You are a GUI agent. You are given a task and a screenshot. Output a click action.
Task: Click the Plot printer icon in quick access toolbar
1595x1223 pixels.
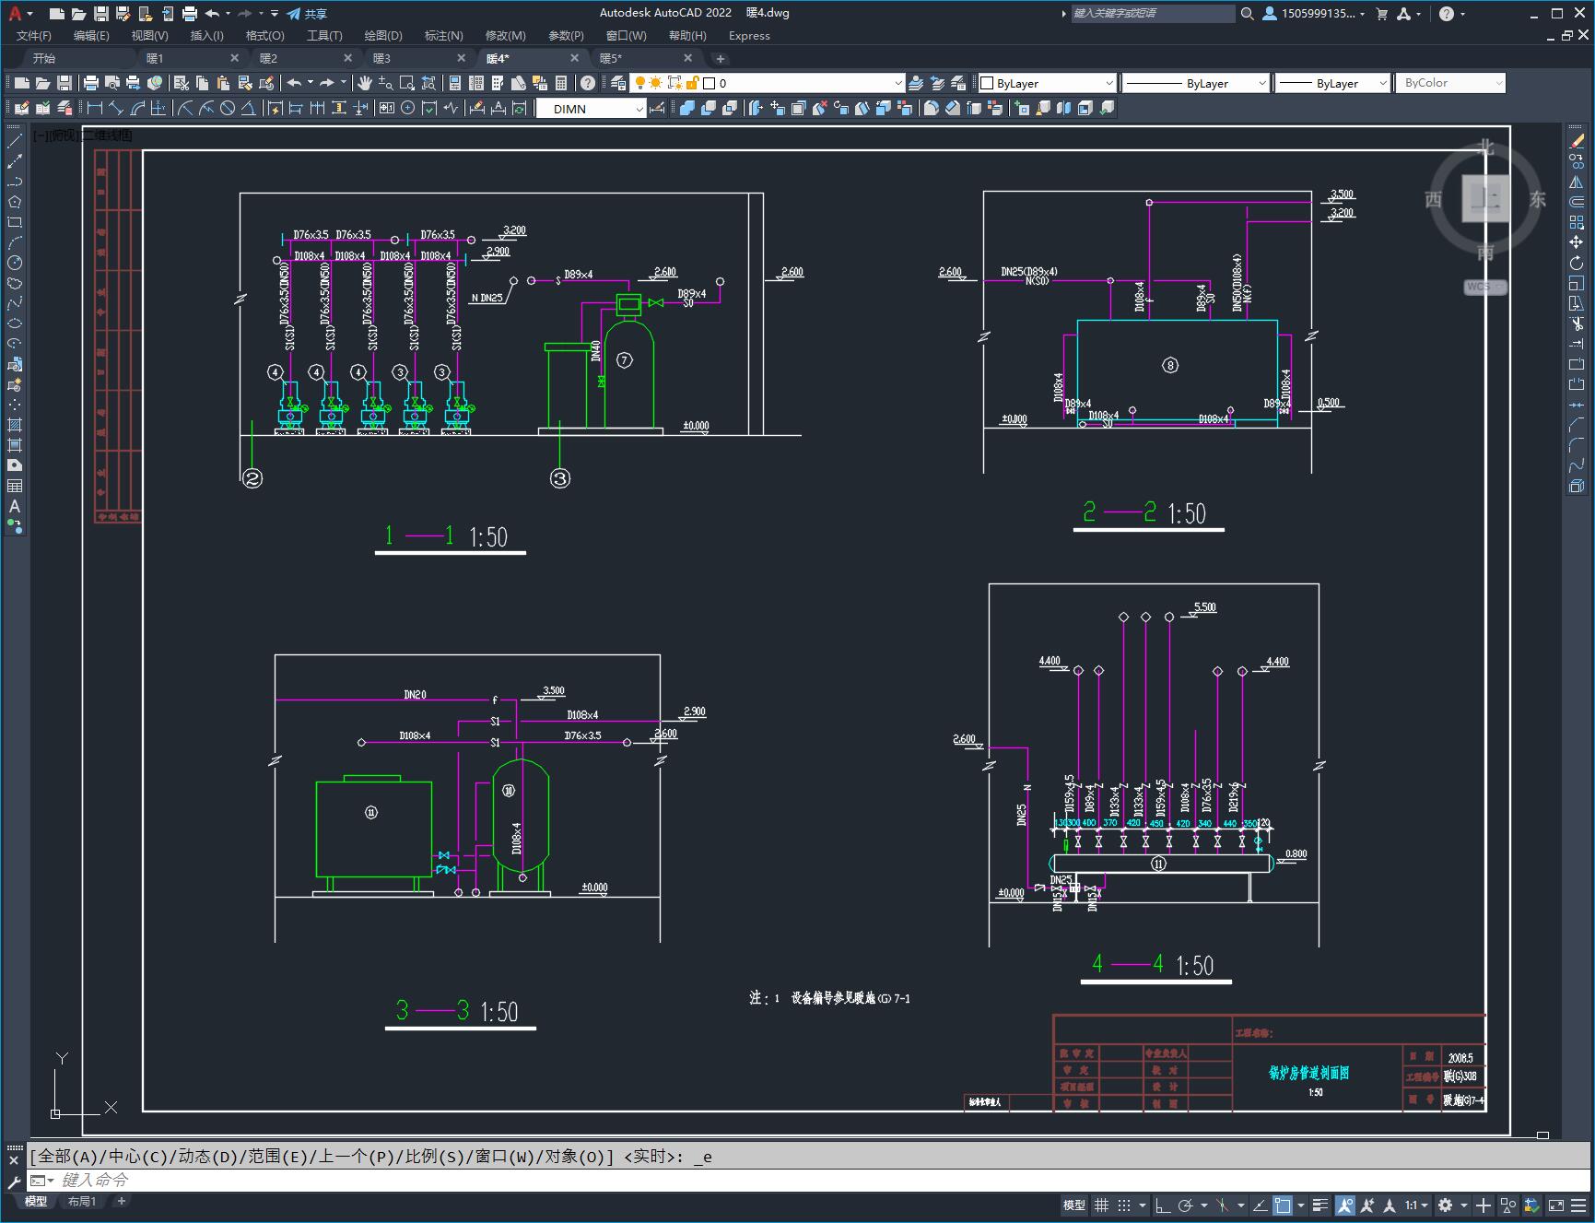pyautogui.click(x=190, y=14)
